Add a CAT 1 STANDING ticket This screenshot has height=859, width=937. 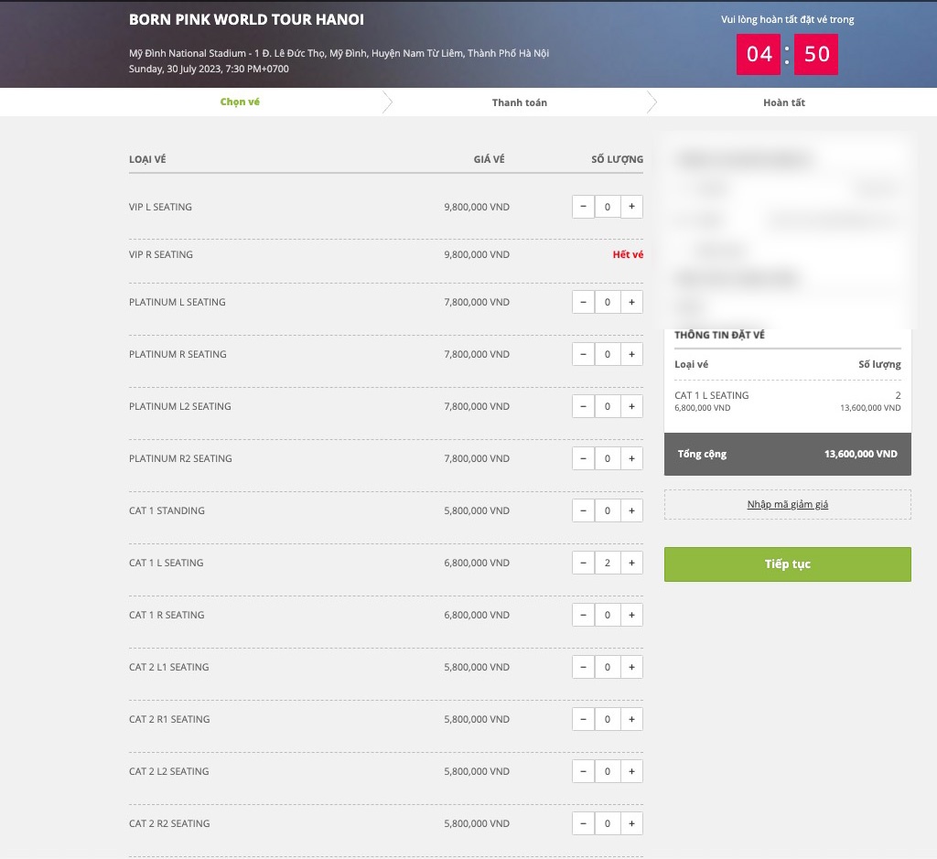pos(631,510)
